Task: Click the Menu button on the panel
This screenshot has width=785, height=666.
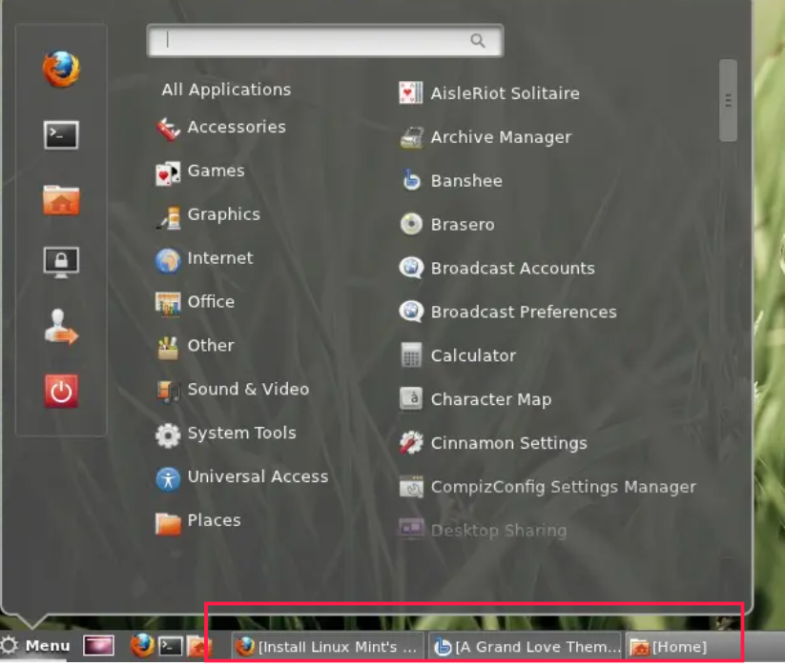Action: tap(35, 645)
